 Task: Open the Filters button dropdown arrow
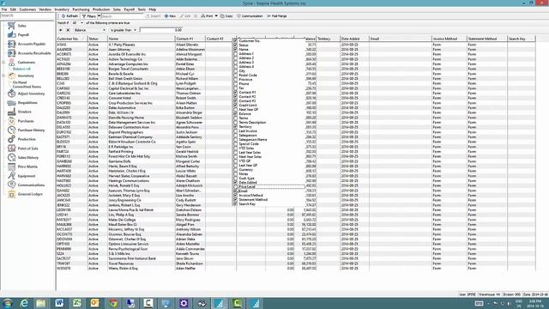point(100,16)
